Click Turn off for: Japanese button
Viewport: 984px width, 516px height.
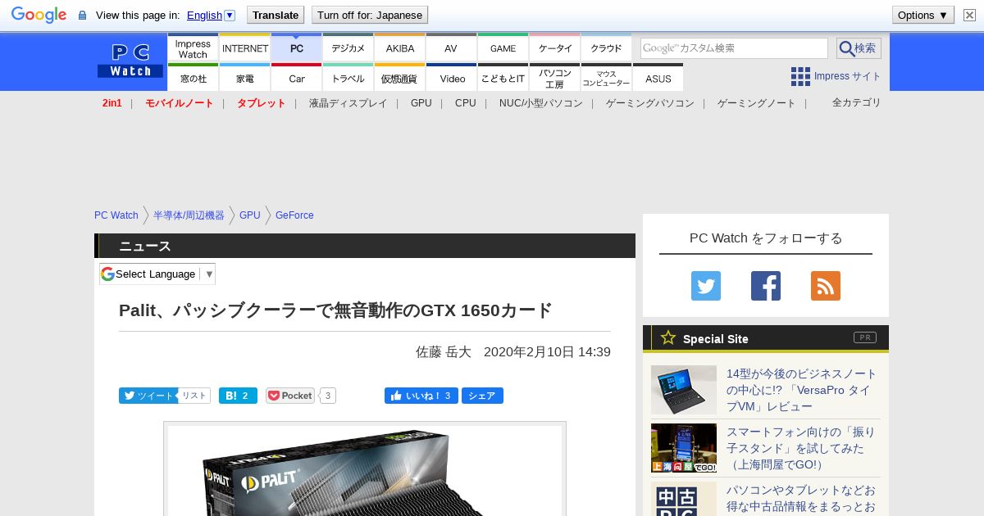coord(370,15)
